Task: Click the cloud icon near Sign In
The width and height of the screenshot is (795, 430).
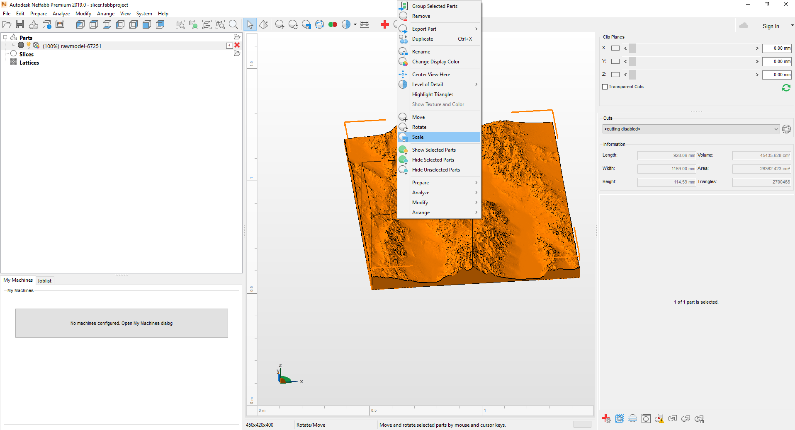Action: coord(744,26)
